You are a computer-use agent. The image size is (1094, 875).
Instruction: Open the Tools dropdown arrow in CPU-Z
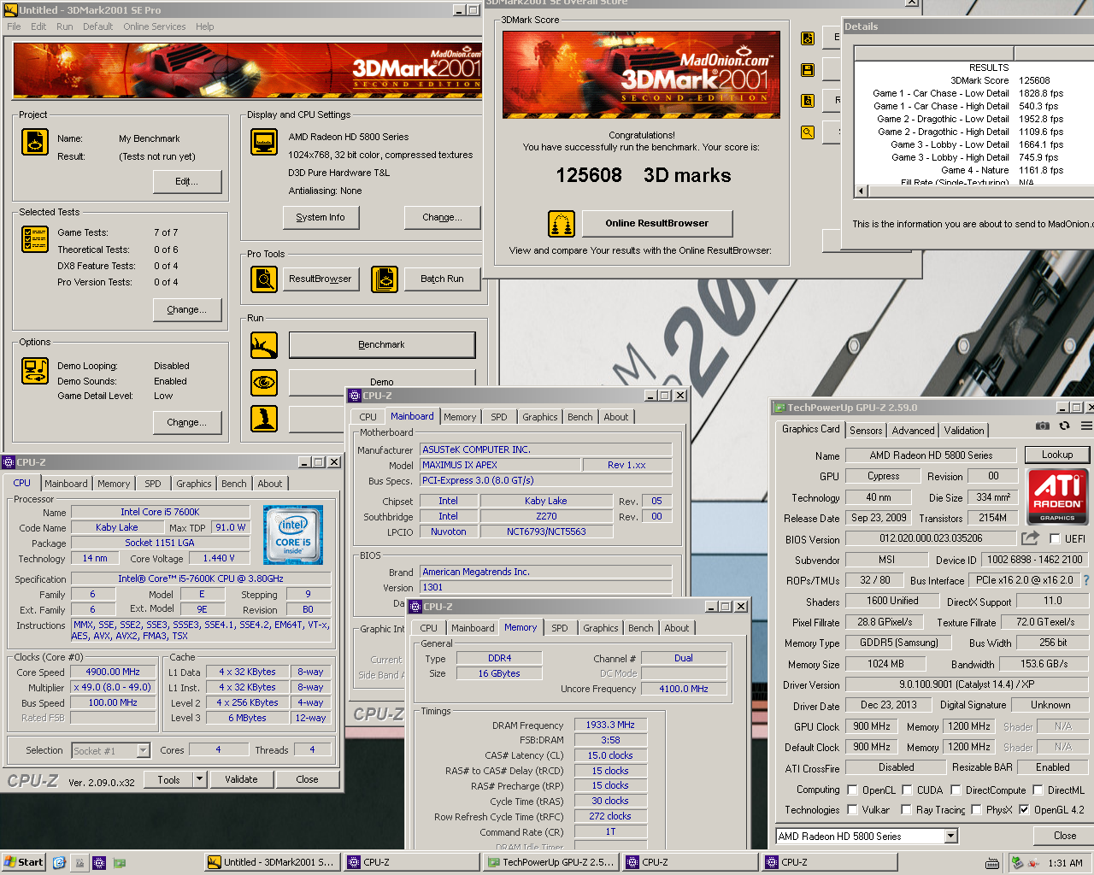point(199,778)
